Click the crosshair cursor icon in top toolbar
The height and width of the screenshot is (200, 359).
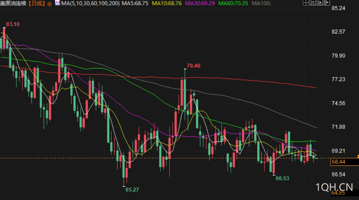pos(306,2)
